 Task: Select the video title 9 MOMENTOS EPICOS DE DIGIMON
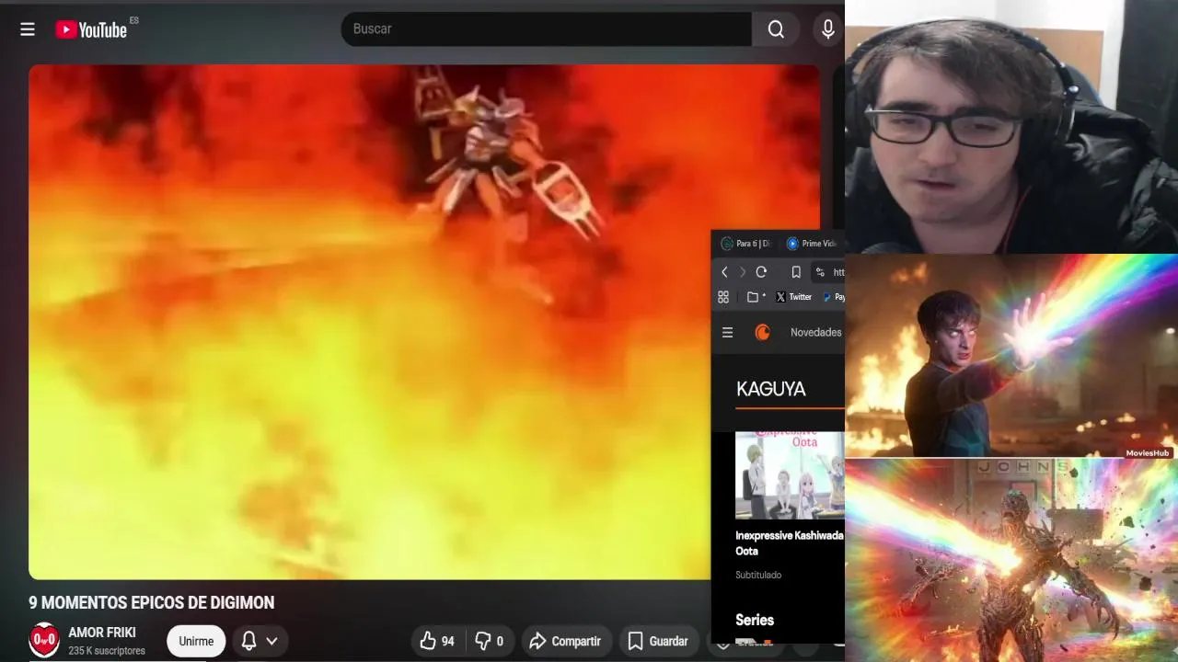(x=152, y=602)
